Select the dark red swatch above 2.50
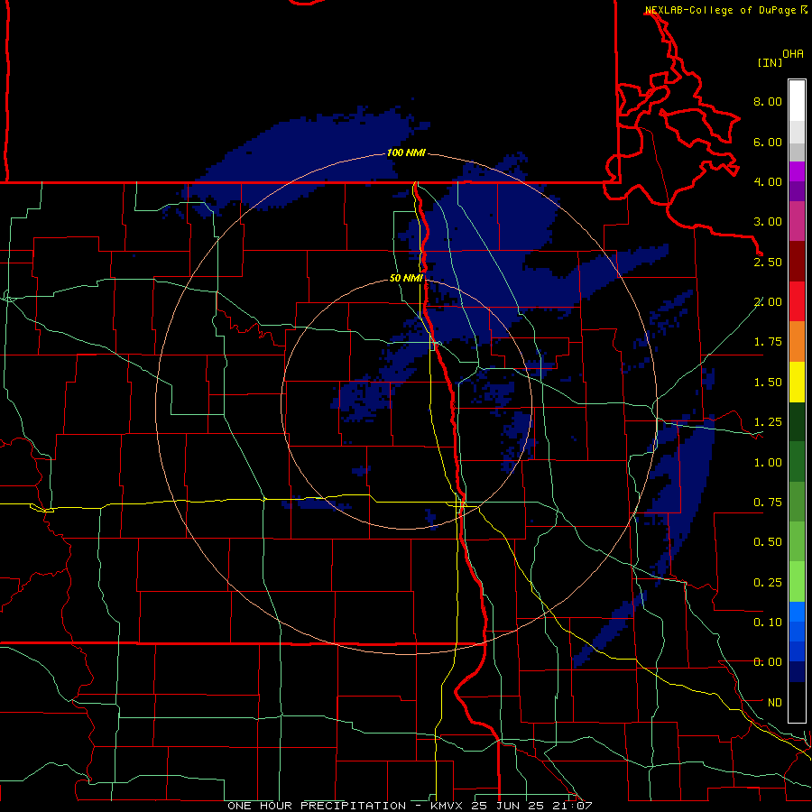Viewport: 812px width, 812px height. click(x=797, y=262)
